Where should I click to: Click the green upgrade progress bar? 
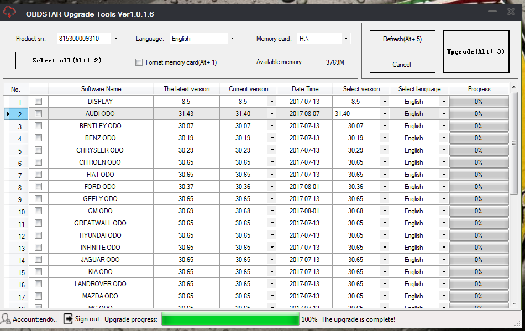tap(230, 319)
